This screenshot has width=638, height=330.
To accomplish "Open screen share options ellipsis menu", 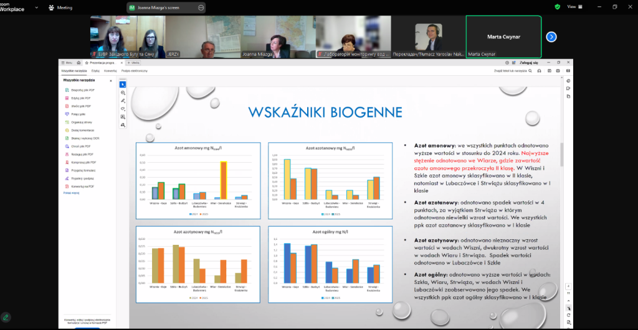I will (201, 7).
